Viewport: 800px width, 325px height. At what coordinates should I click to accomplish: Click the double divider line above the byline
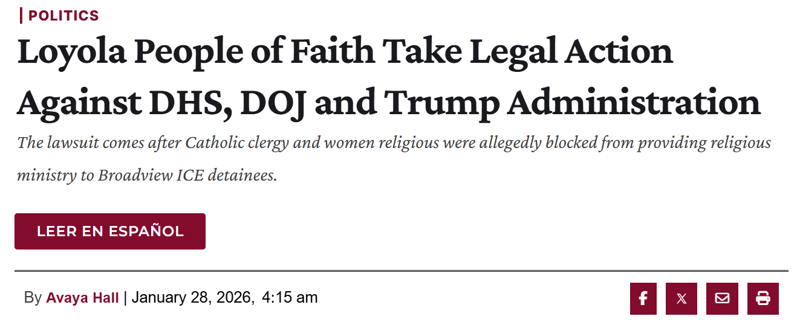tap(401, 271)
